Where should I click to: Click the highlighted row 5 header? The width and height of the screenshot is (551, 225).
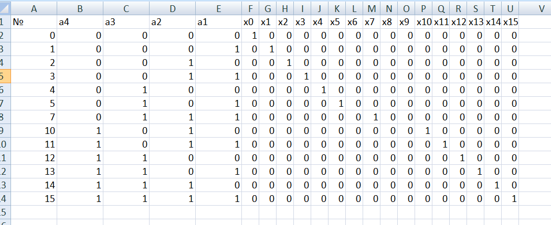pos(4,76)
